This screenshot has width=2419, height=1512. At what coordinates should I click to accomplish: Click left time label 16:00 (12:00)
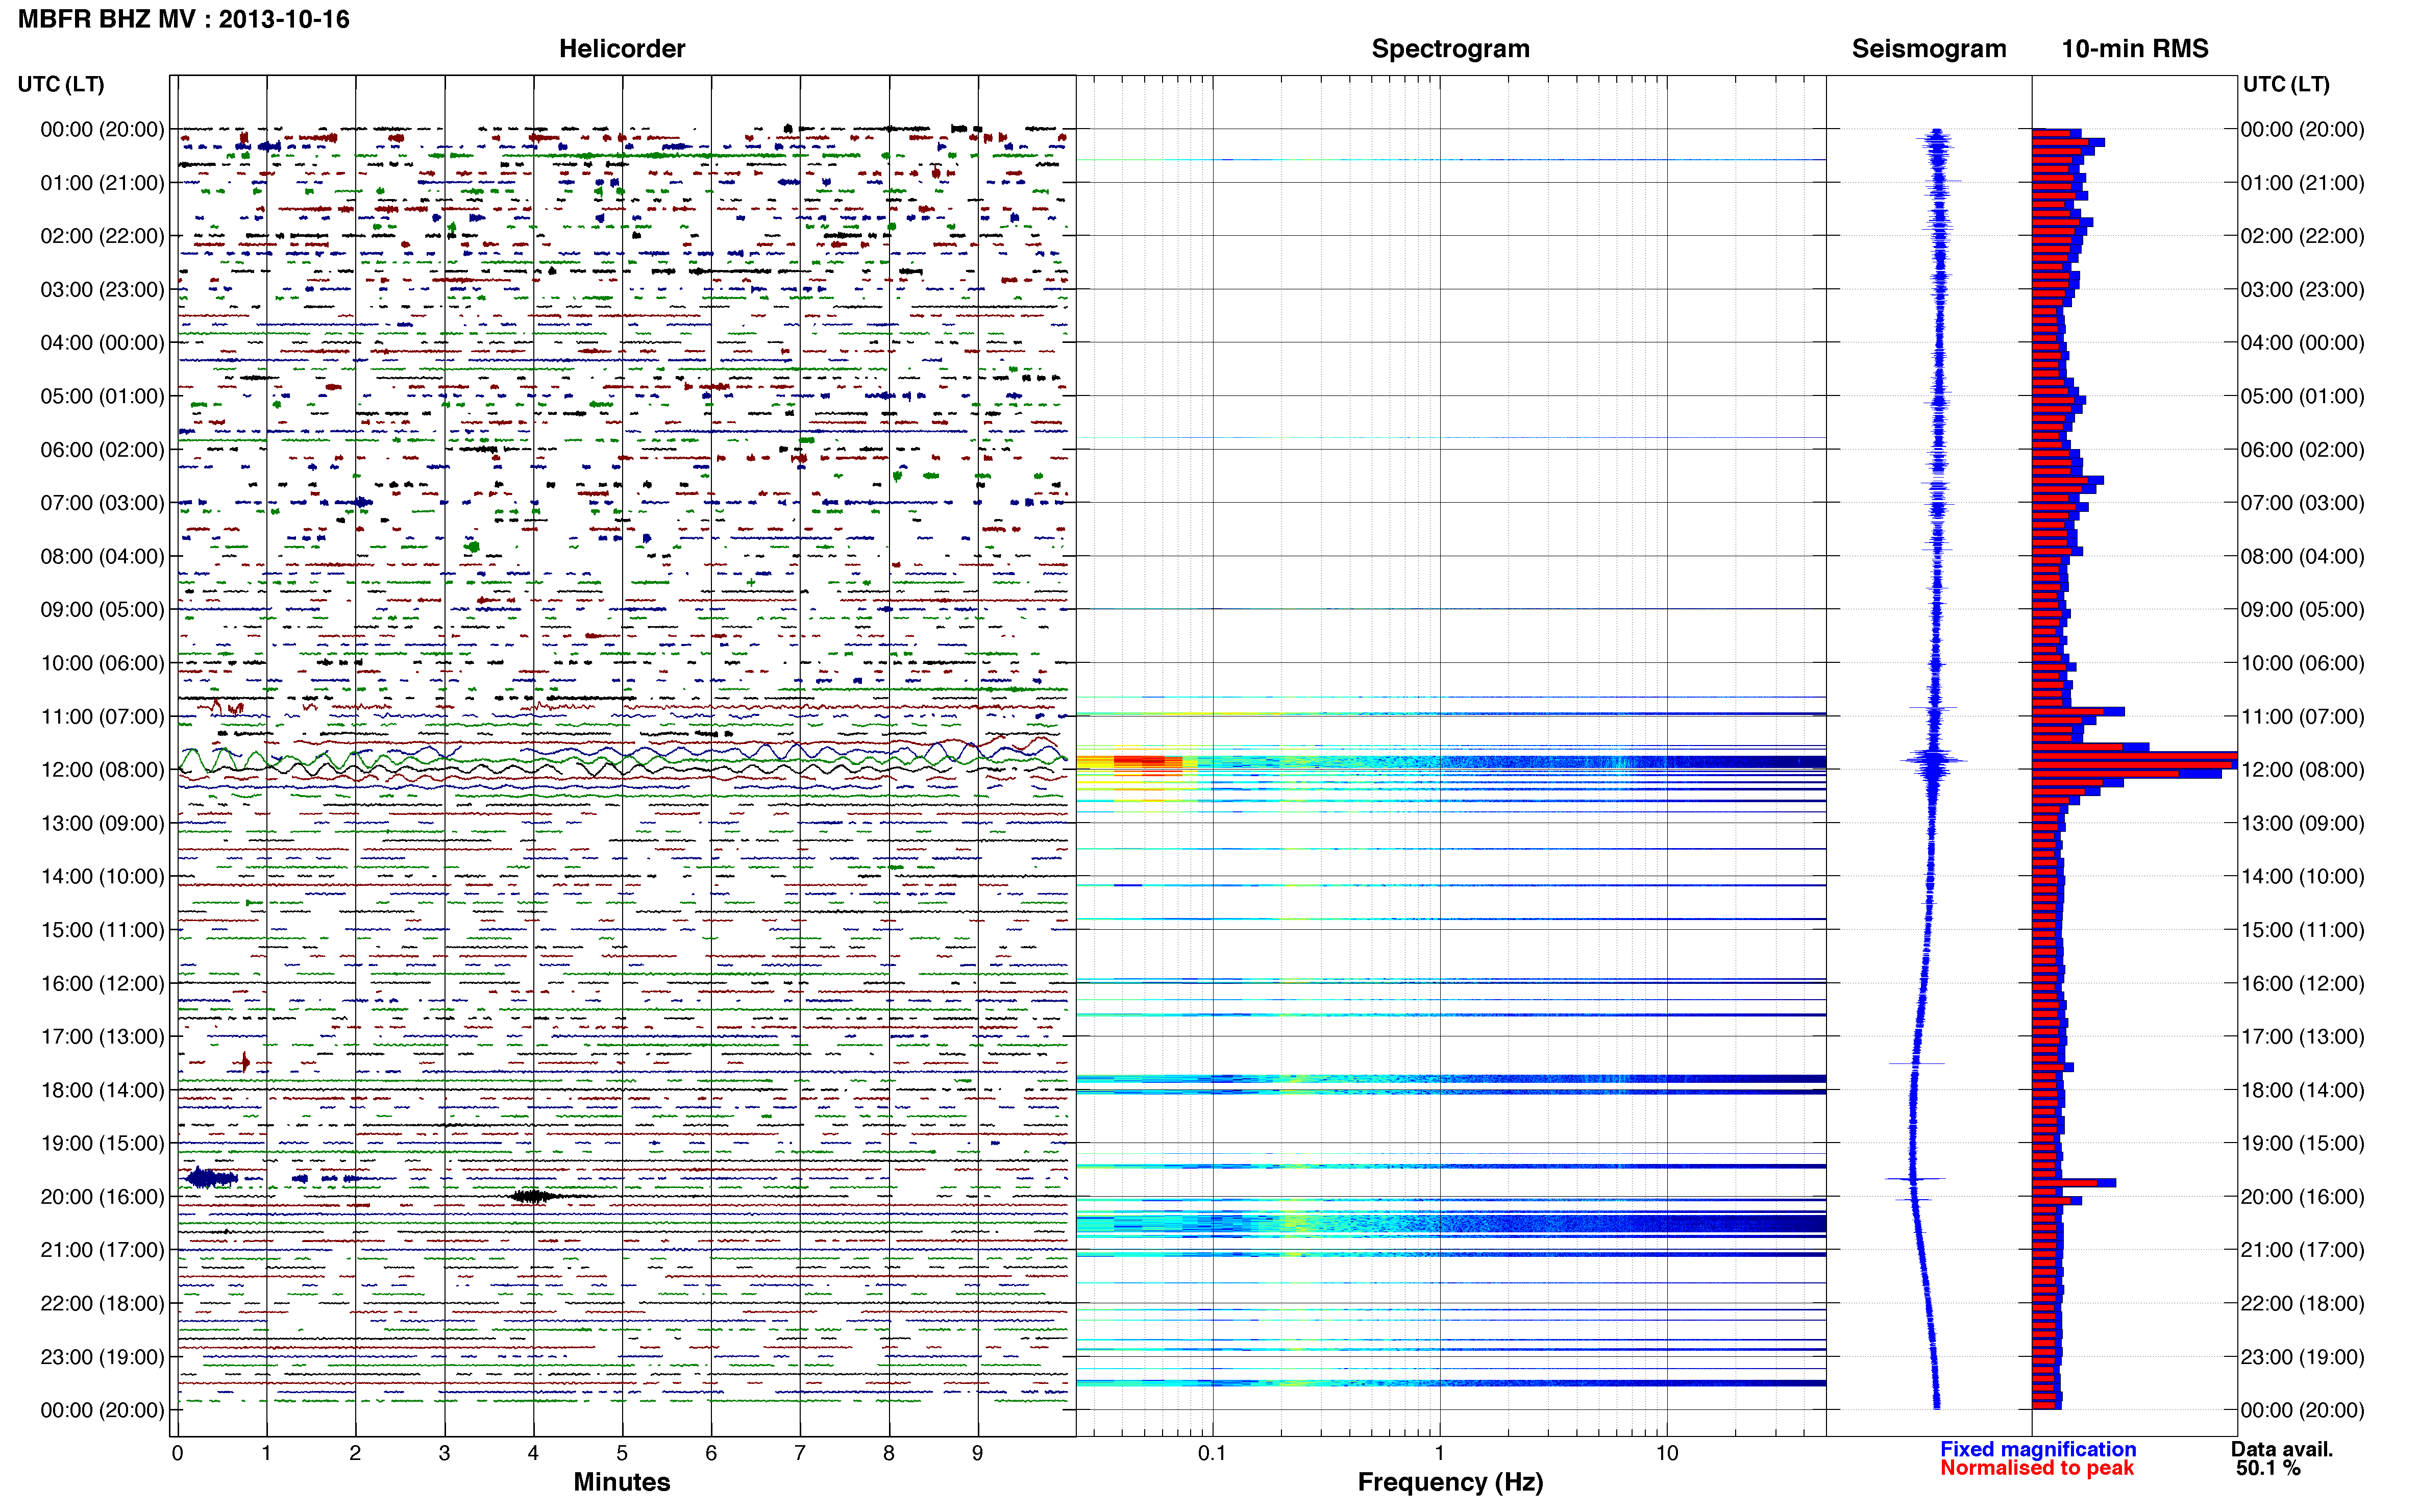102,983
